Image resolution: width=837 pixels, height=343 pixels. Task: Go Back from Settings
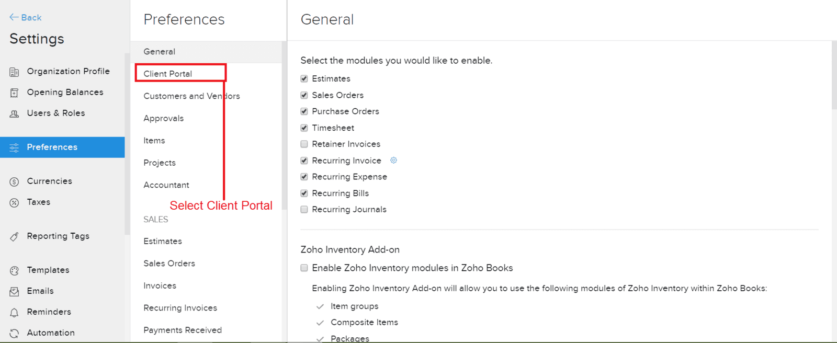[x=25, y=17]
